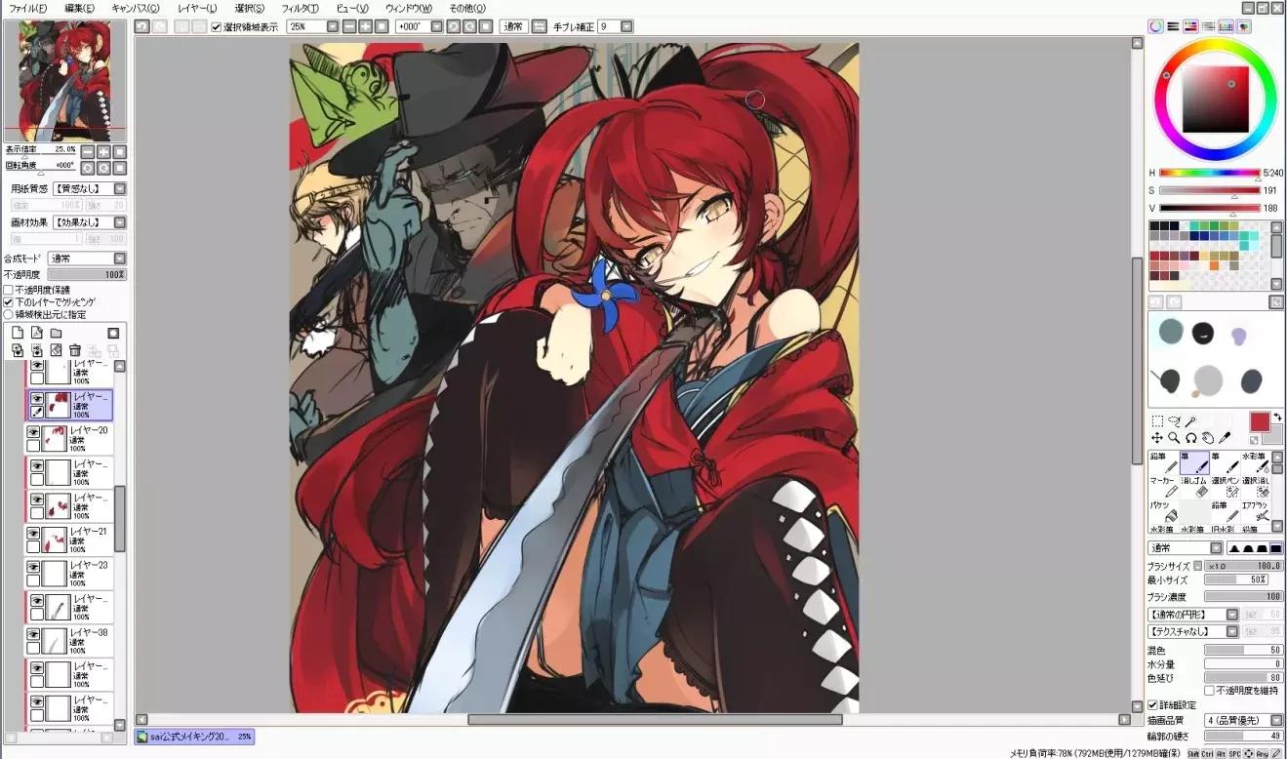Select the Airbrush (エアブラシ) tool
Image resolution: width=1287 pixels, height=759 pixels.
point(1261,510)
